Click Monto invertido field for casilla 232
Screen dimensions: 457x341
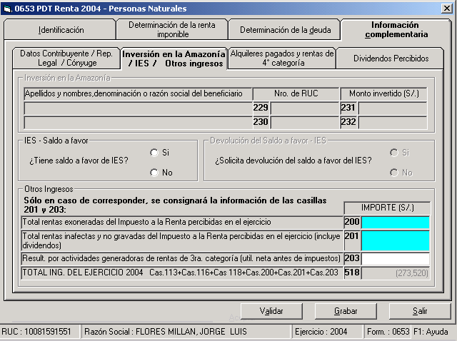click(392, 122)
